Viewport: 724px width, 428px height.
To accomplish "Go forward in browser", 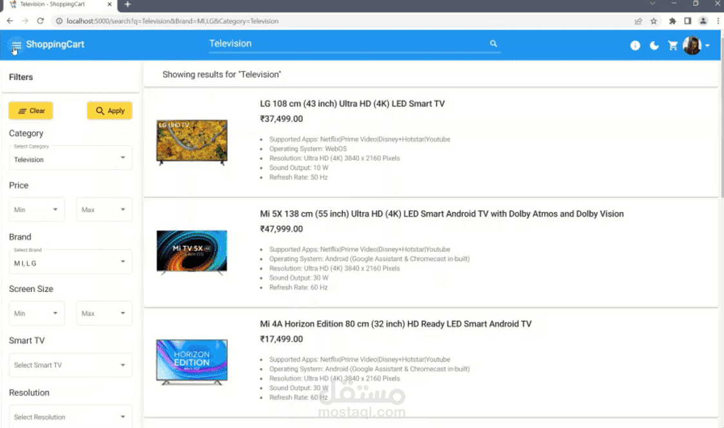I will tap(25, 21).
